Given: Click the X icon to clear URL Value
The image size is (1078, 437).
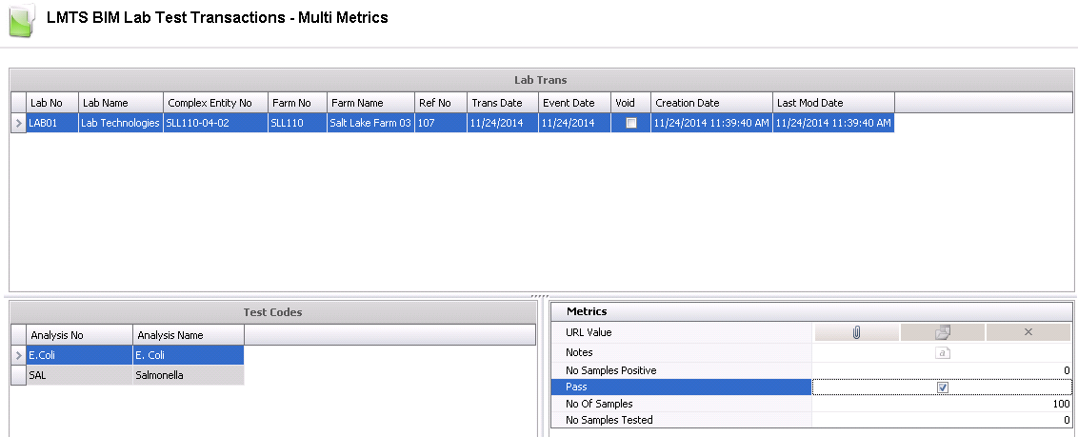Looking at the screenshot, I should [x=1028, y=332].
